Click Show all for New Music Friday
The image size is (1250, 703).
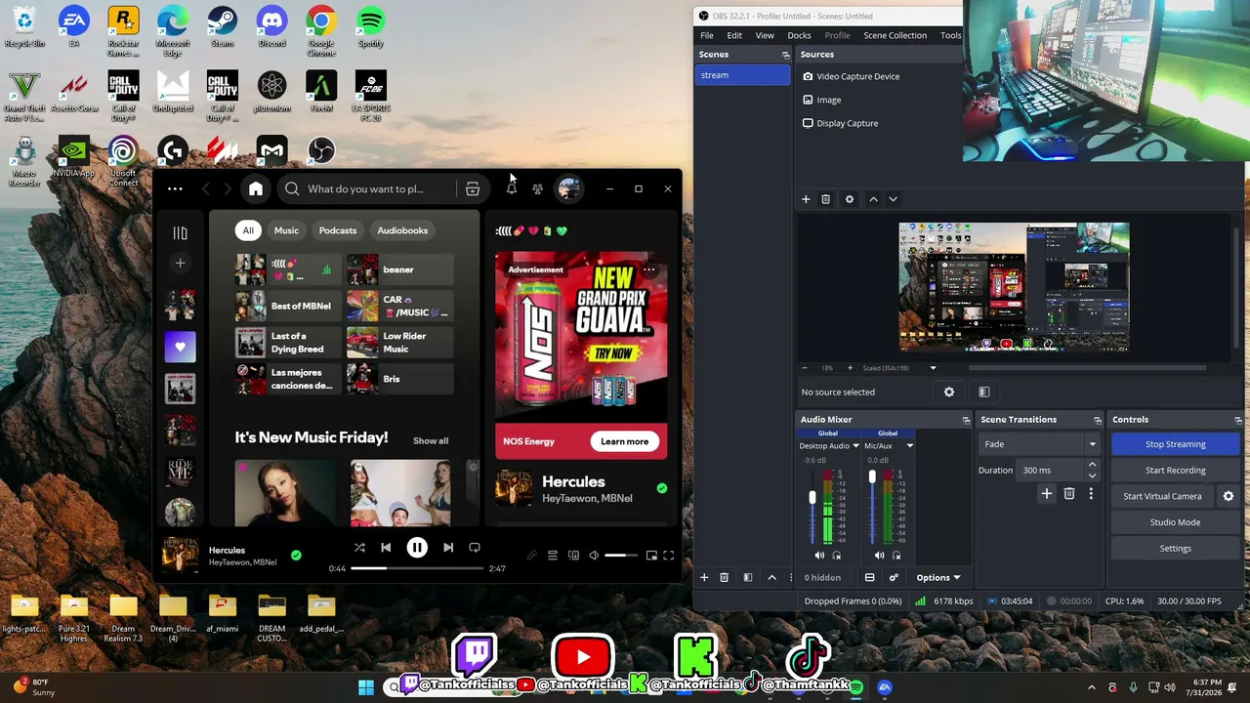(431, 441)
